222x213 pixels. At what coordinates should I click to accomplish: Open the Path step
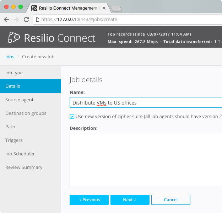(x=31, y=127)
